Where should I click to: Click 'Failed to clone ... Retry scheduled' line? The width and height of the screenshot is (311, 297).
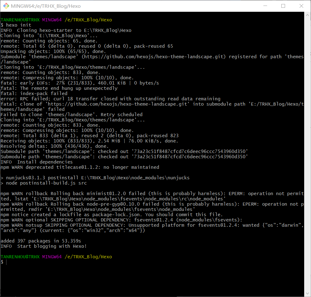click(71, 115)
